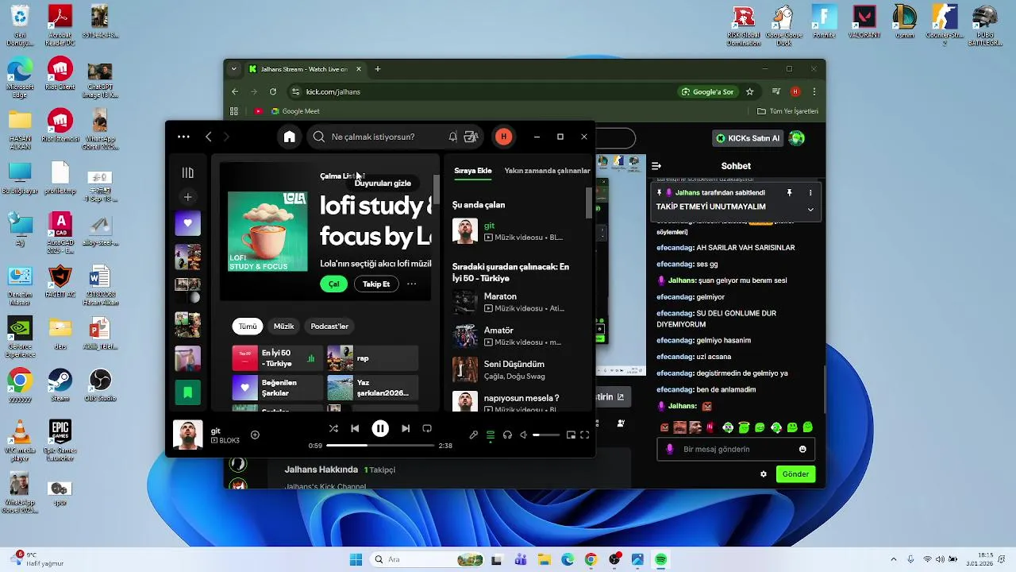Open green bookmark tile in Spotify sidebar
Screen dimensions: 1016x572
coord(188,392)
